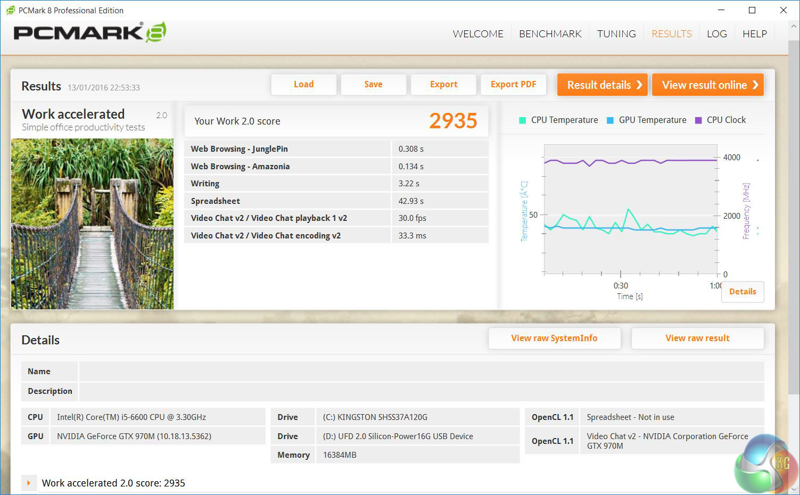Click the PCMark 8 logo
This screenshot has height=495, width=800.
[90, 32]
